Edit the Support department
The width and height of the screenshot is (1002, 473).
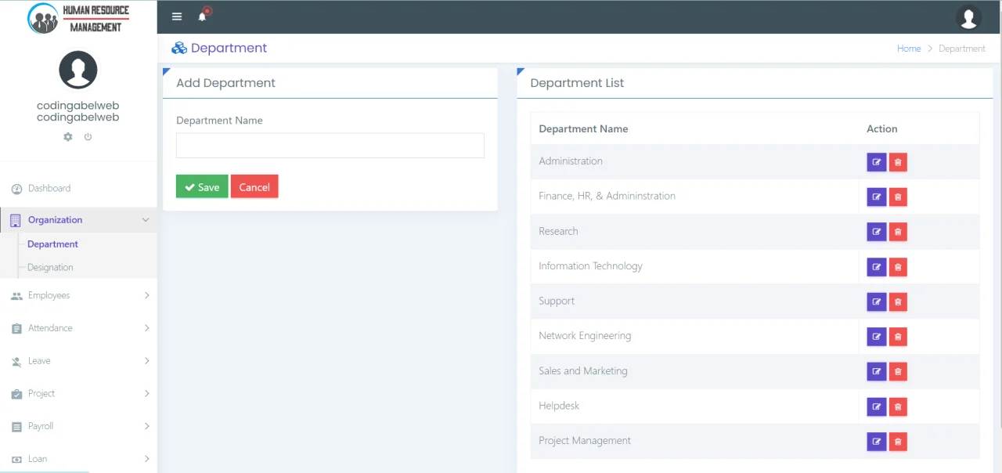[x=877, y=301]
